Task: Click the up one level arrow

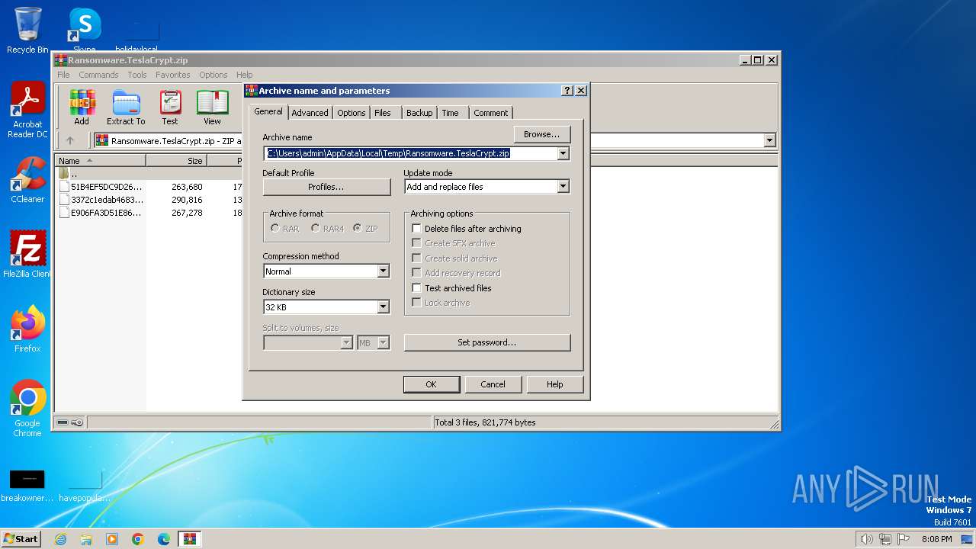Action: [x=70, y=140]
